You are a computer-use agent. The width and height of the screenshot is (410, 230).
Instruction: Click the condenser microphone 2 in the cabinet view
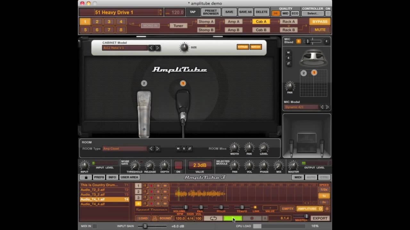pyautogui.click(x=144, y=114)
